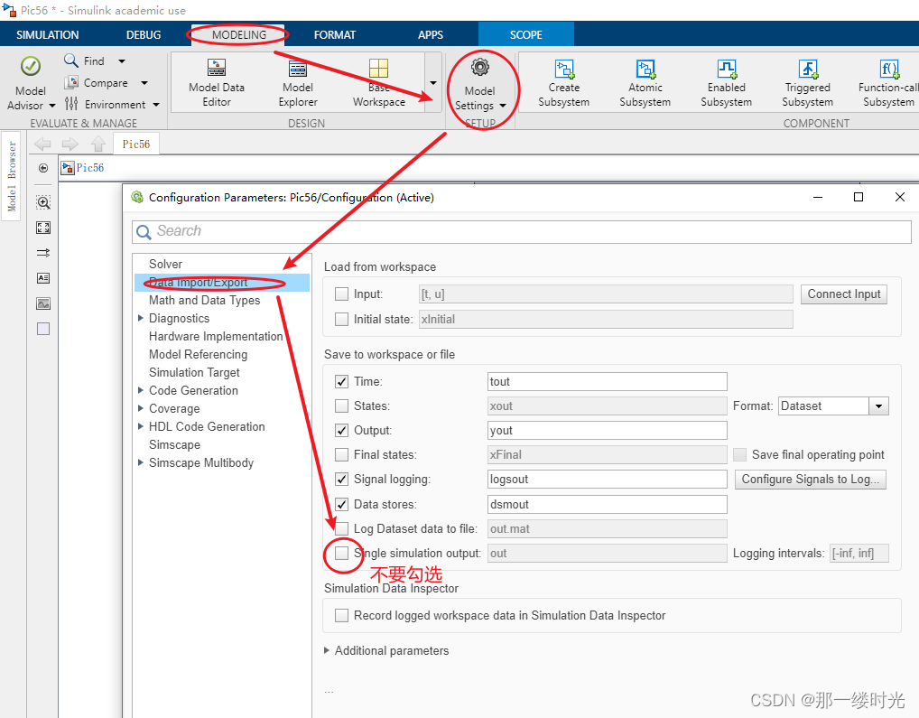This screenshot has width=919, height=718.
Task: Click the Pic56 model icon in breadcrumb
Action: coord(68,168)
